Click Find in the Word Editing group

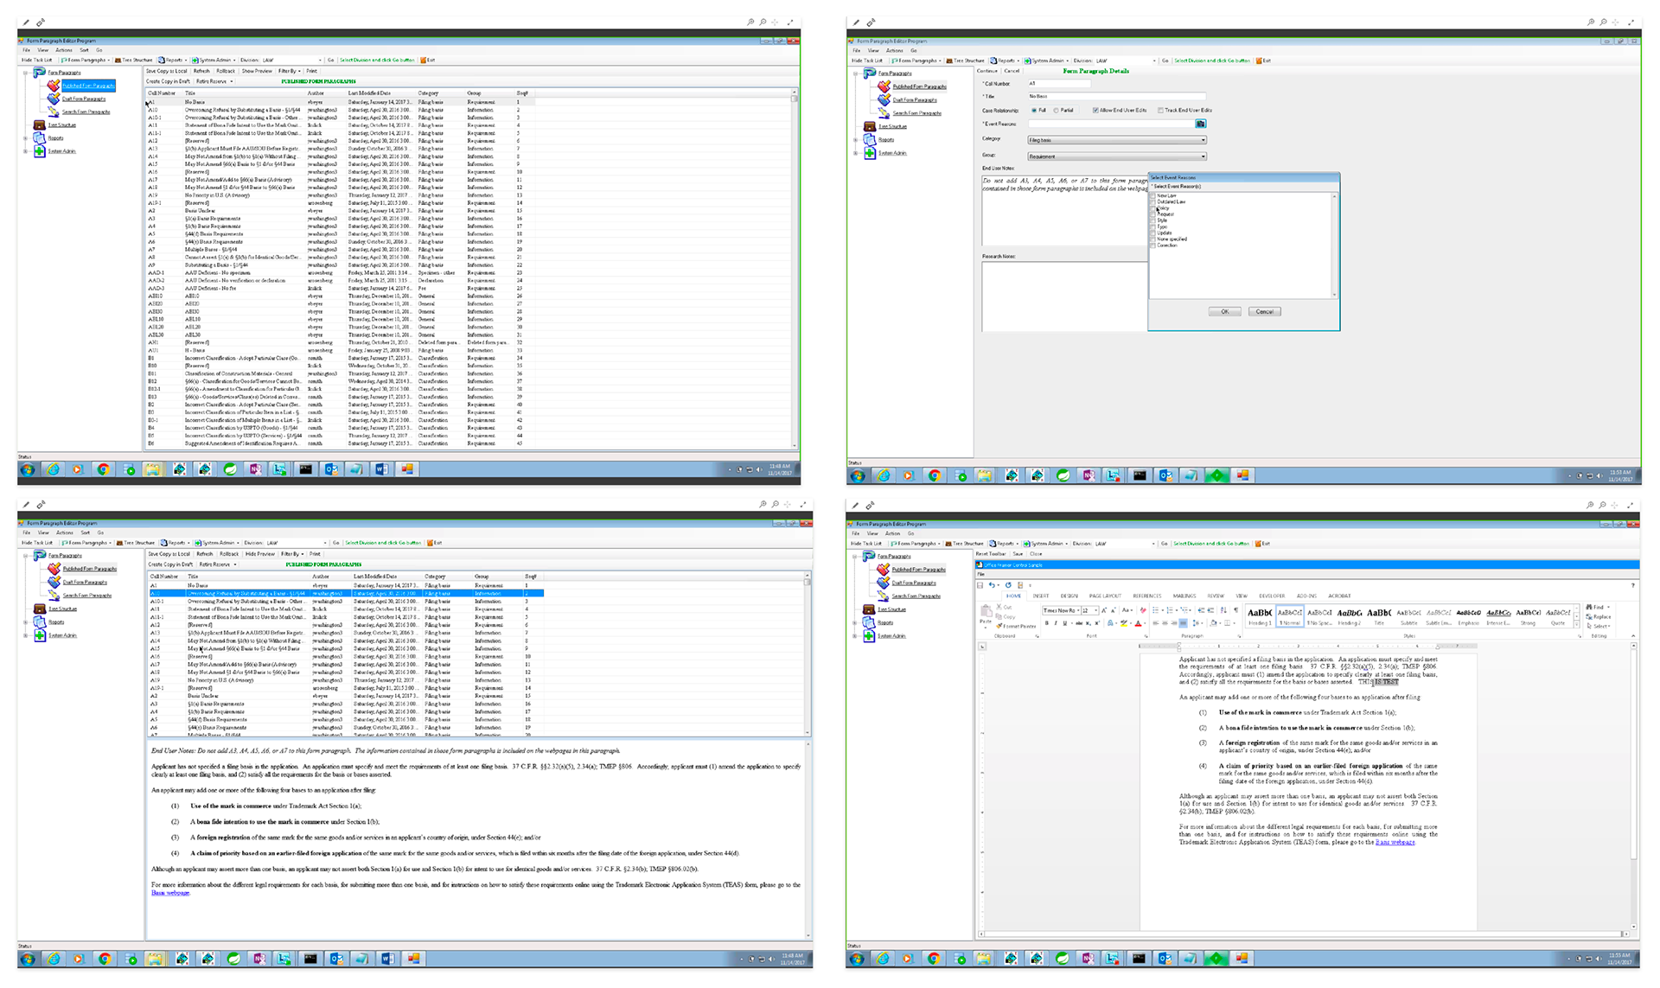[1598, 607]
